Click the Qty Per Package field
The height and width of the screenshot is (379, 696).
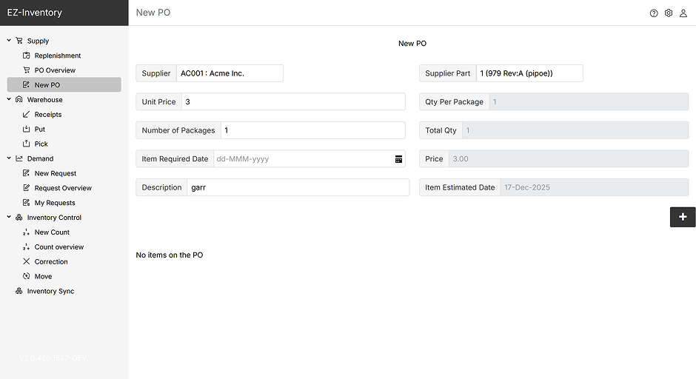coord(589,101)
